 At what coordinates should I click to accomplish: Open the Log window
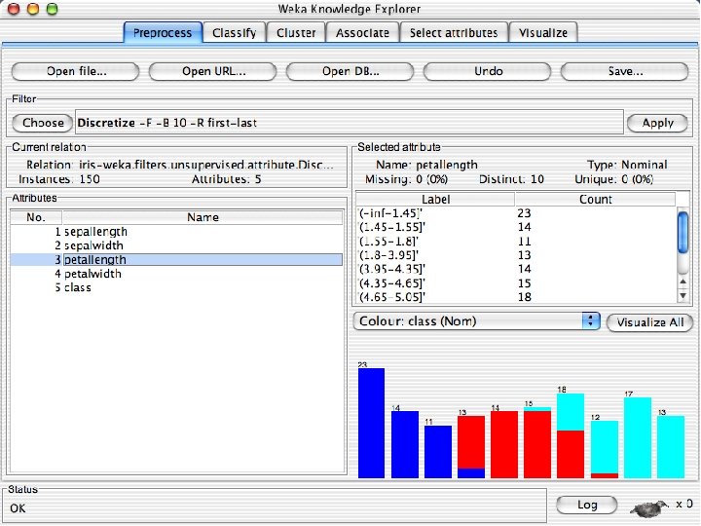(587, 505)
